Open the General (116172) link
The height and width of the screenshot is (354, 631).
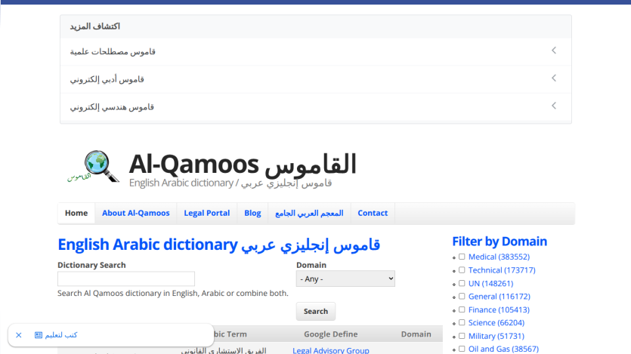(500, 296)
